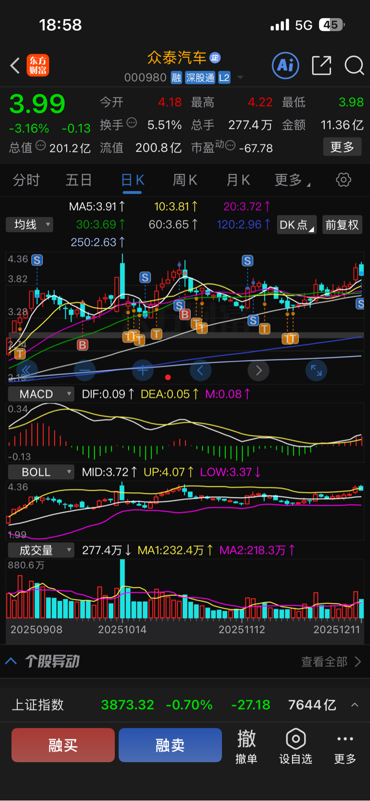
Task: Click 更多 button in quote panel
Action: (x=342, y=147)
